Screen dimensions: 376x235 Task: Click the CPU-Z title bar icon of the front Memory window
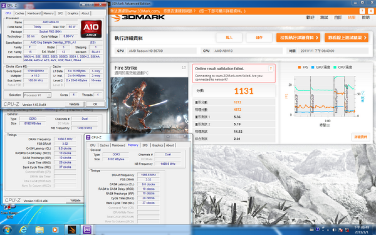tap(88, 137)
